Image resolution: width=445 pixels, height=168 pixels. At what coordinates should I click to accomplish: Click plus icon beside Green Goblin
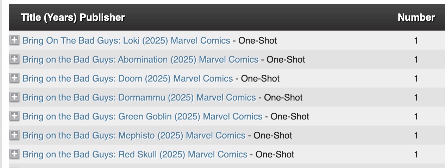tap(14, 116)
